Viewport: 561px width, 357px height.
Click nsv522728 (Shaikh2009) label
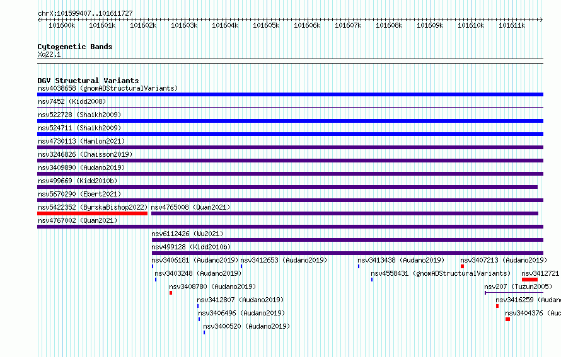point(79,115)
